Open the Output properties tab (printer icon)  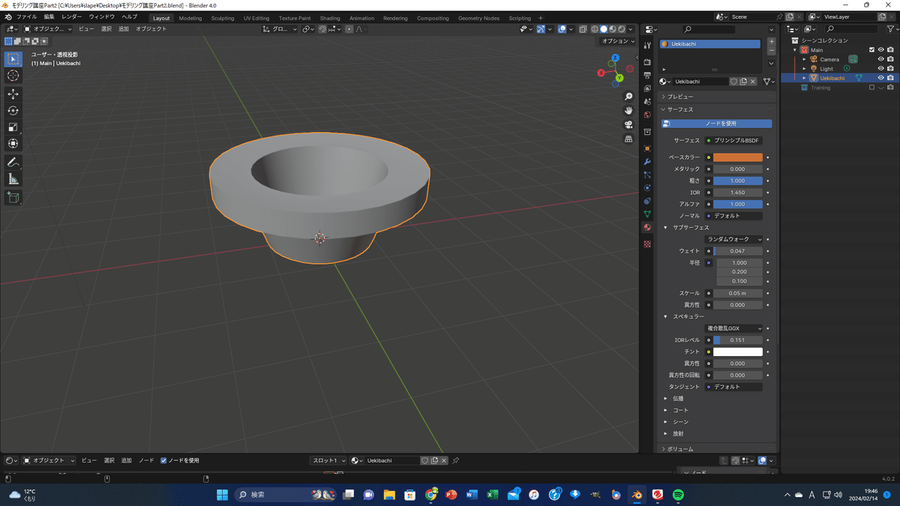coord(647,76)
